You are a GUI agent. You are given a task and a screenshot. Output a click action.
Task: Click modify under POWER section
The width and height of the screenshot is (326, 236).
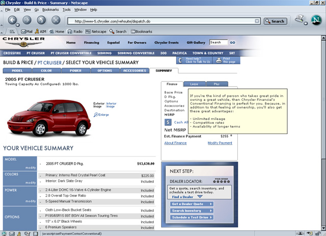click(x=31, y=201)
